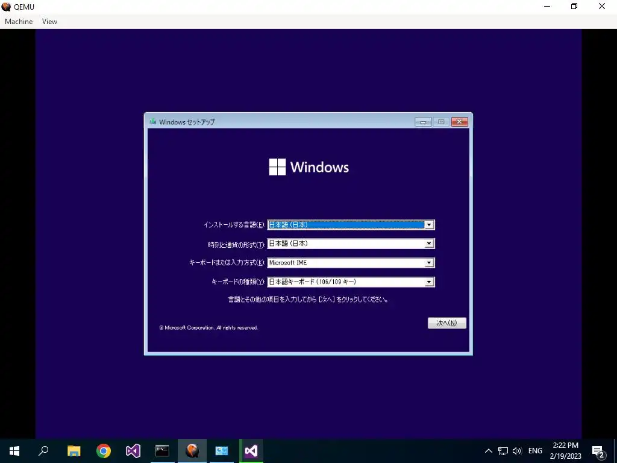Image resolution: width=617 pixels, height=463 pixels.
Task: Open the Windows Start menu
Action: click(14, 451)
